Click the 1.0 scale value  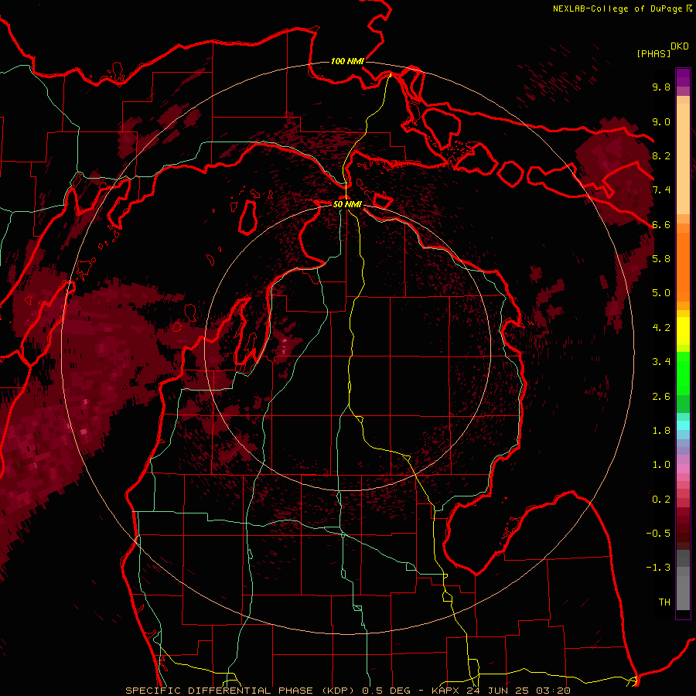click(x=661, y=465)
